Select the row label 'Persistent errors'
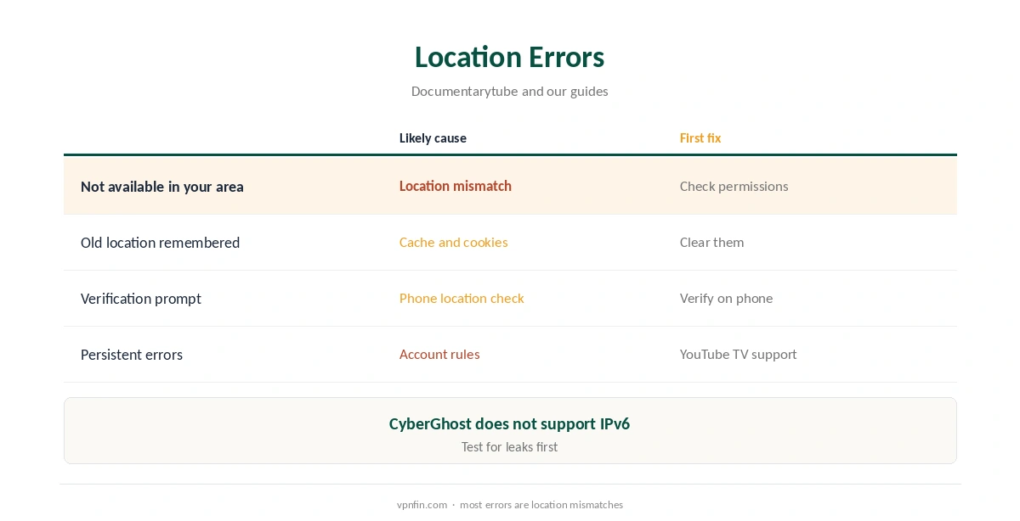1020x521 pixels. (x=132, y=355)
